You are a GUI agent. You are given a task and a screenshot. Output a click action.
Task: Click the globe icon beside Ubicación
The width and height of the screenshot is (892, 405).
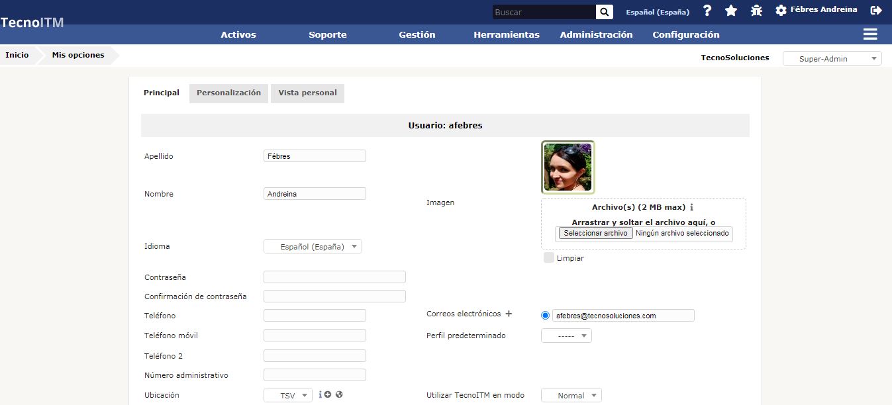tap(339, 394)
